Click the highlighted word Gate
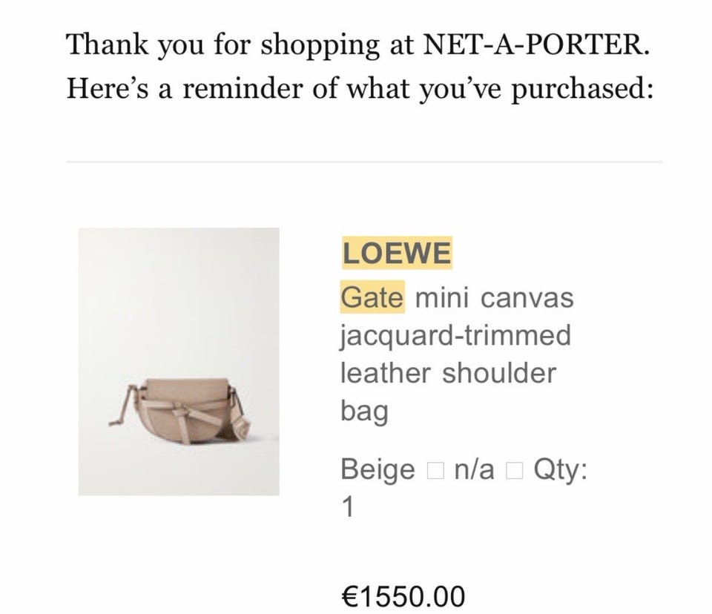Screen dimensions: 712x614 point(372,298)
